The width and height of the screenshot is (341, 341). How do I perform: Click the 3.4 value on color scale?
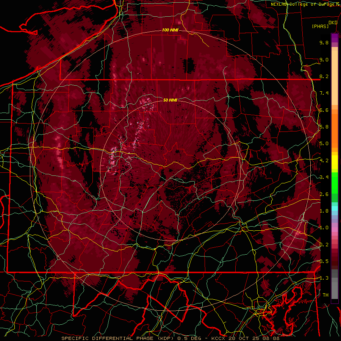pyautogui.click(x=324, y=177)
